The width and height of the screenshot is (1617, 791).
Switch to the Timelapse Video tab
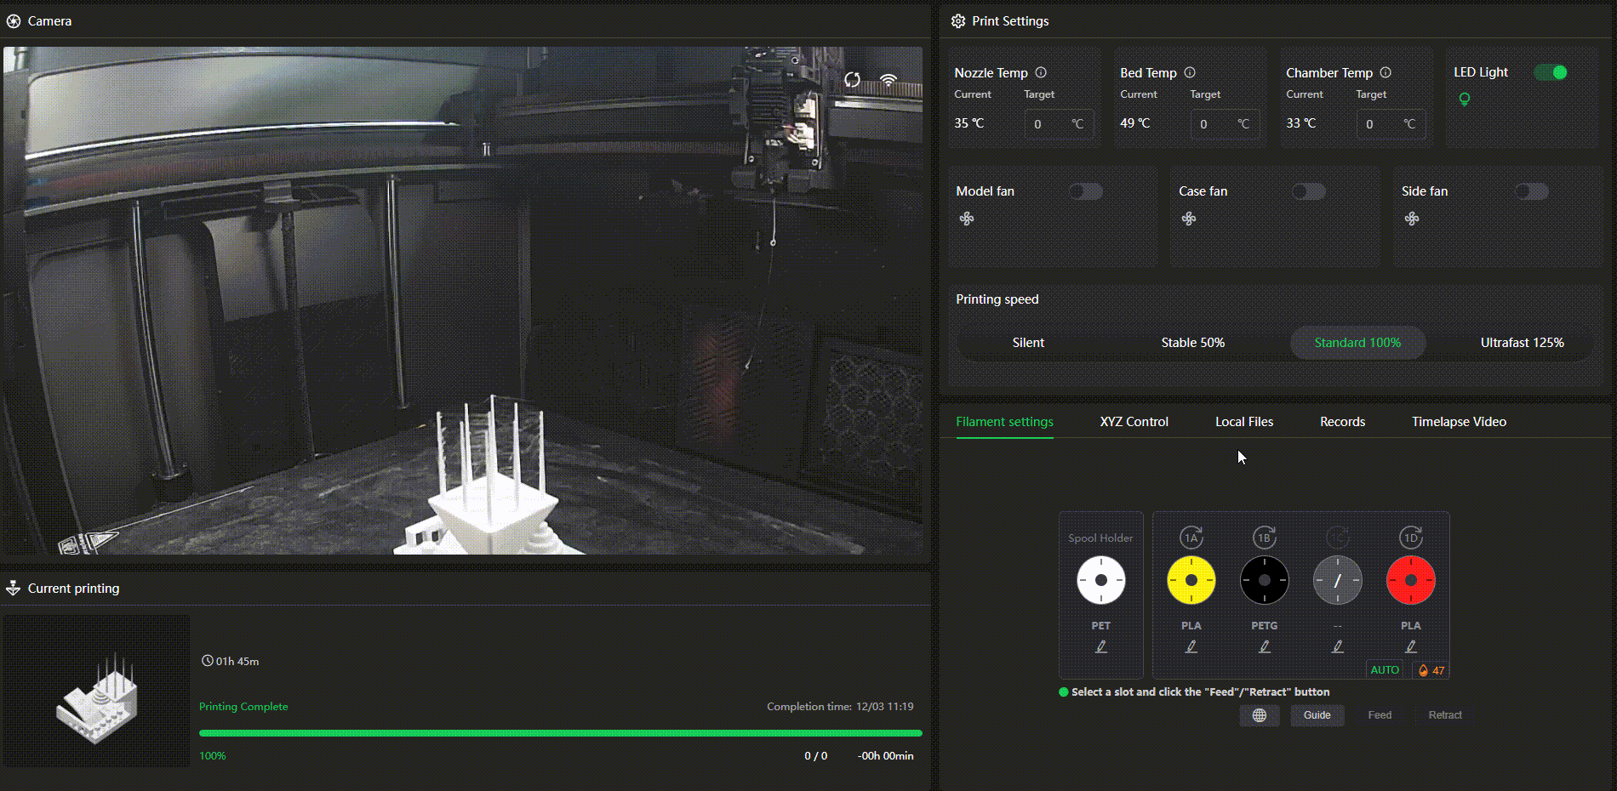(x=1459, y=422)
